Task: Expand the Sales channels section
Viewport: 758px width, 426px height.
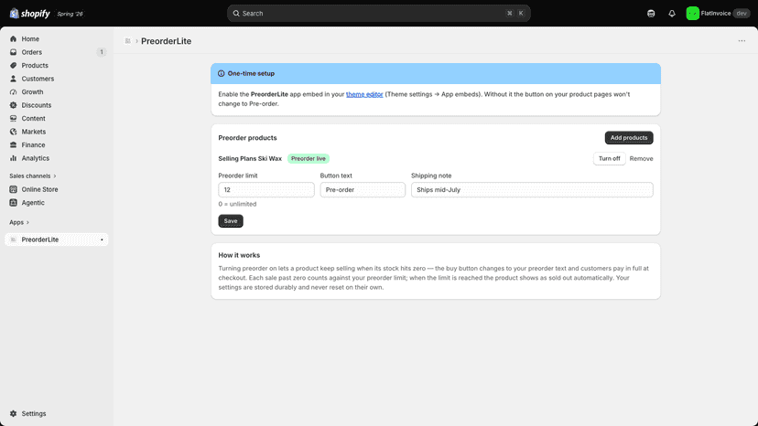Action: click(32, 176)
